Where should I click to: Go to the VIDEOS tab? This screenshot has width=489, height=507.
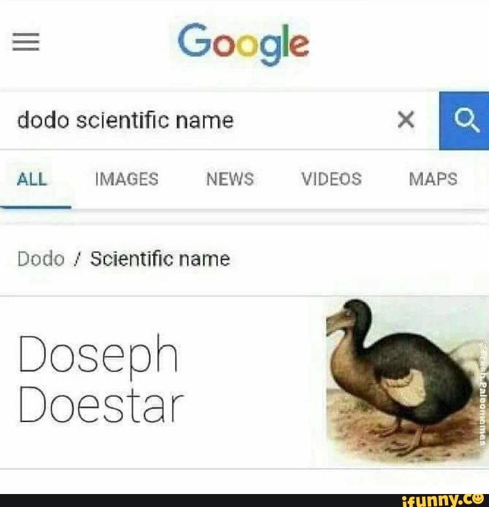[331, 179]
